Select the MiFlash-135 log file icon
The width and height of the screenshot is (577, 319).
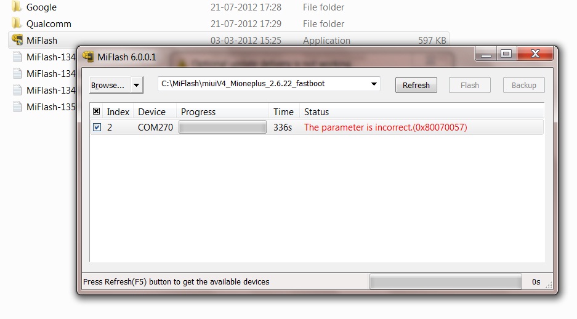[x=17, y=107]
